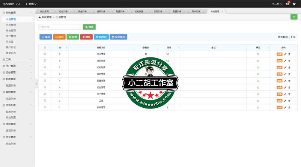This screenshot has width=301, height=167.
Task: Select 角色管理 in the sidebar
Action: point(11,30)
